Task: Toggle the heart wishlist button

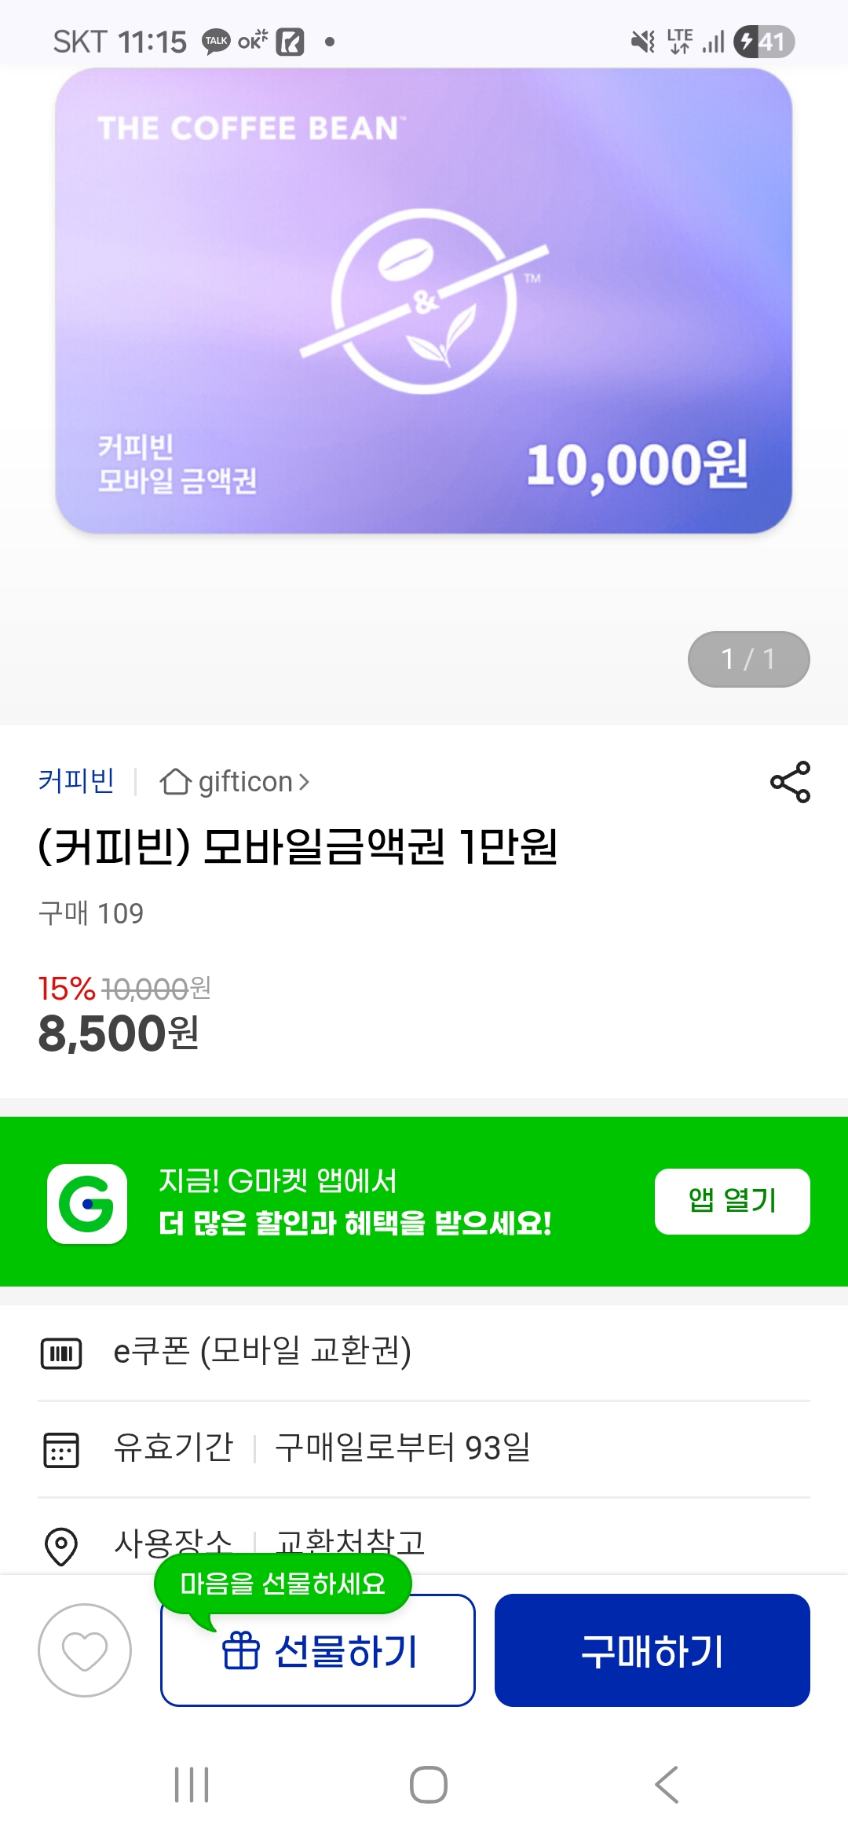Action: [85, 1650]
